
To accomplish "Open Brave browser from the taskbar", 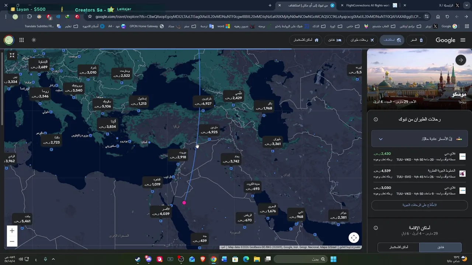I will [x=202, y=259].
